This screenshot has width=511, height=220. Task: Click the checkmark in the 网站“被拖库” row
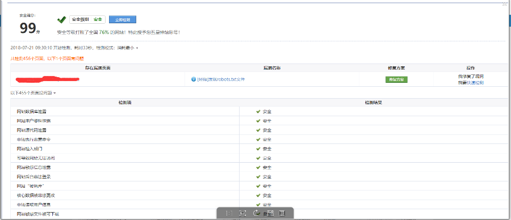point(258,186)
